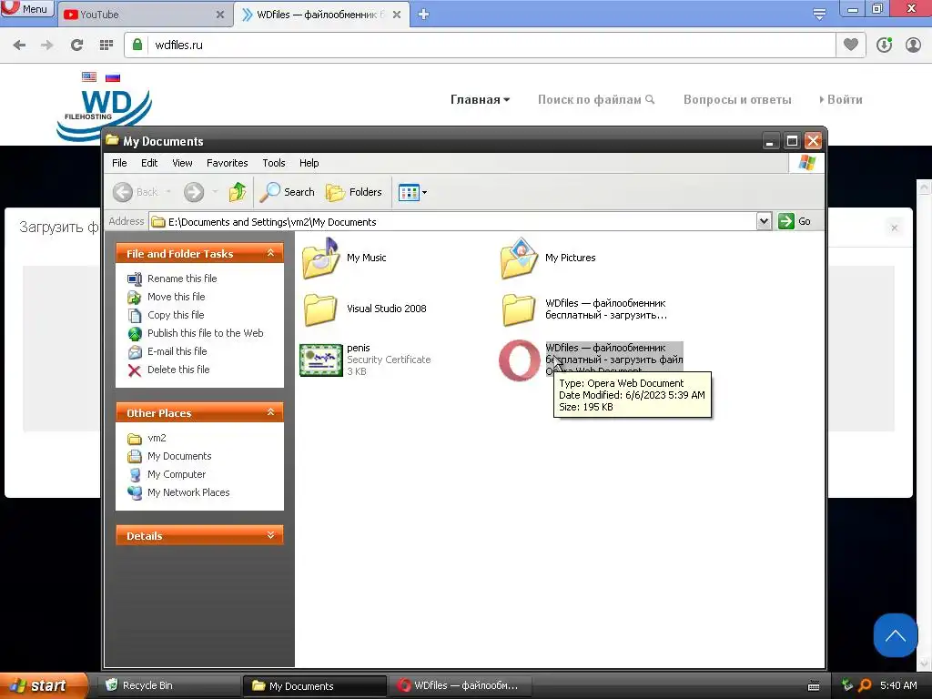This screenshot has width=932, height=699.
Task: Click the E-mail envelope icon
Action: 135,352
